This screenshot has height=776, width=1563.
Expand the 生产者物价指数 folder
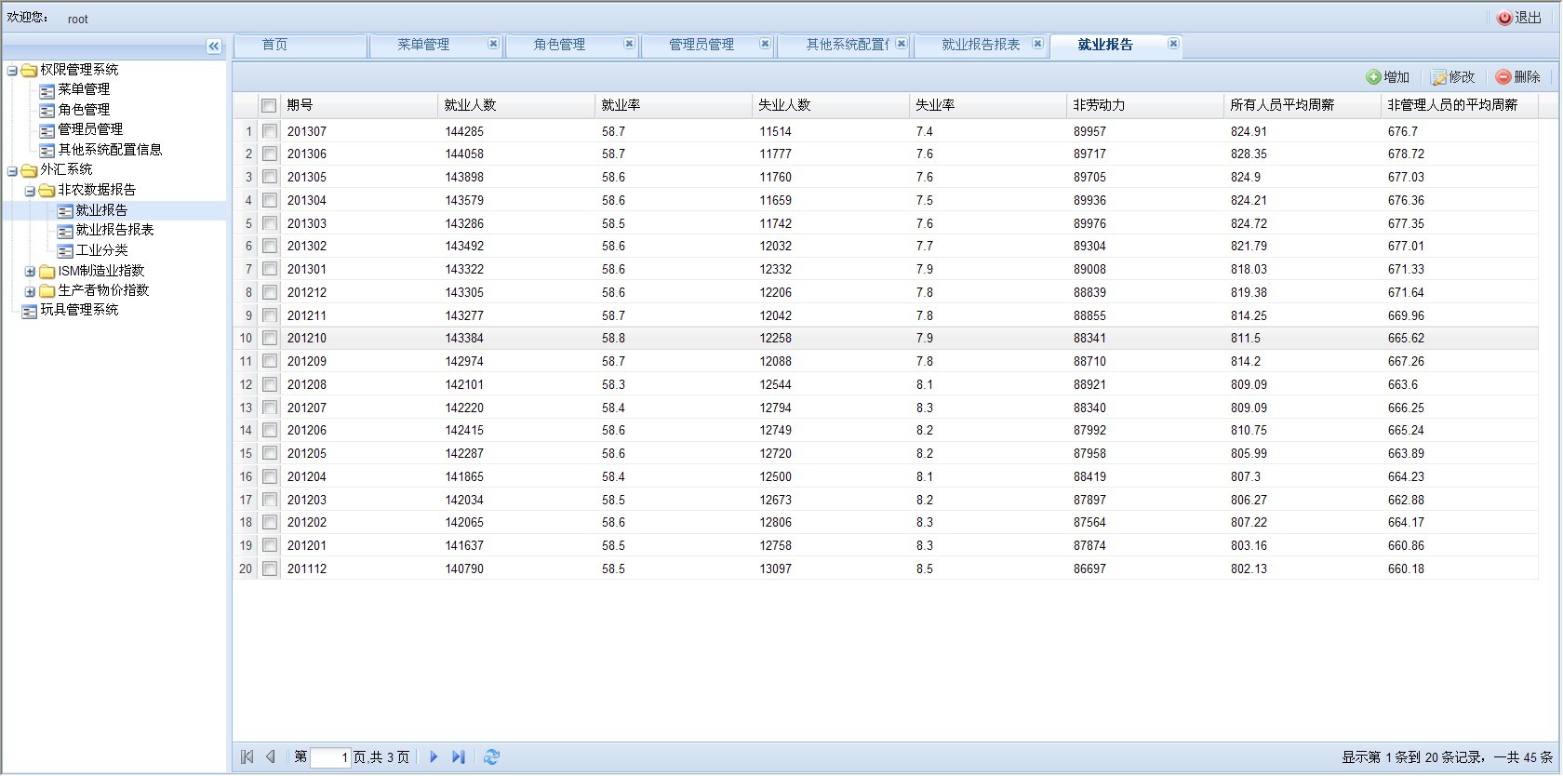click(x=30, y=291)
